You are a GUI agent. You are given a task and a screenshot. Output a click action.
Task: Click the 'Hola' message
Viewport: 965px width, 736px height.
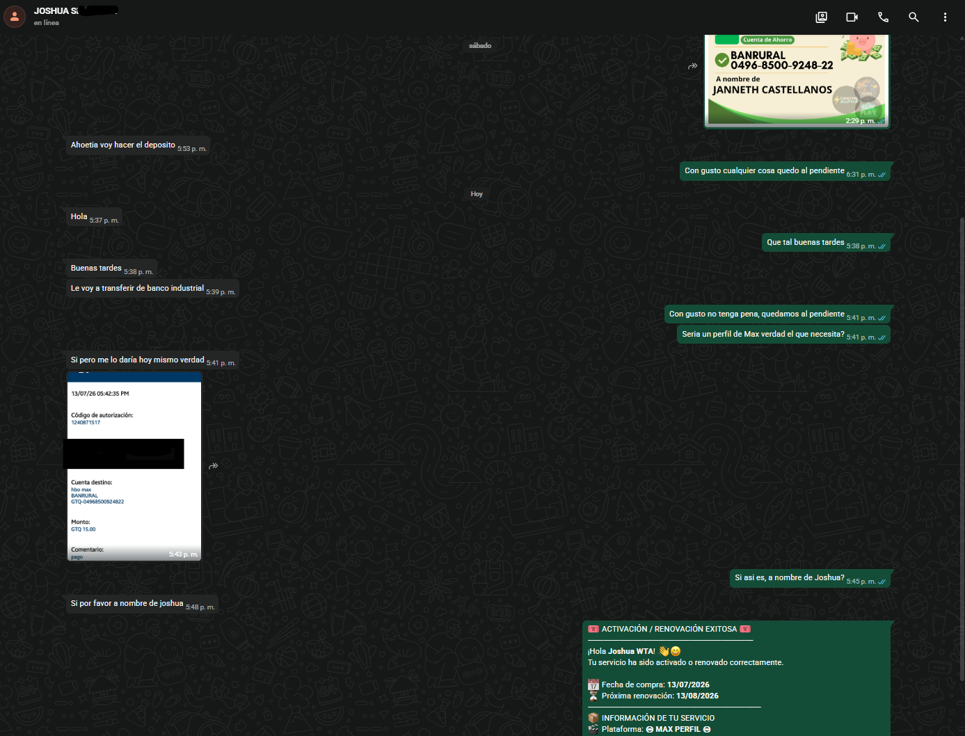tap(93, 217)
